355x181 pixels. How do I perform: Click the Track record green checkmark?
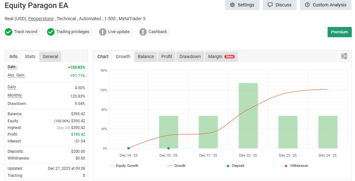click(x=9, y=32)
